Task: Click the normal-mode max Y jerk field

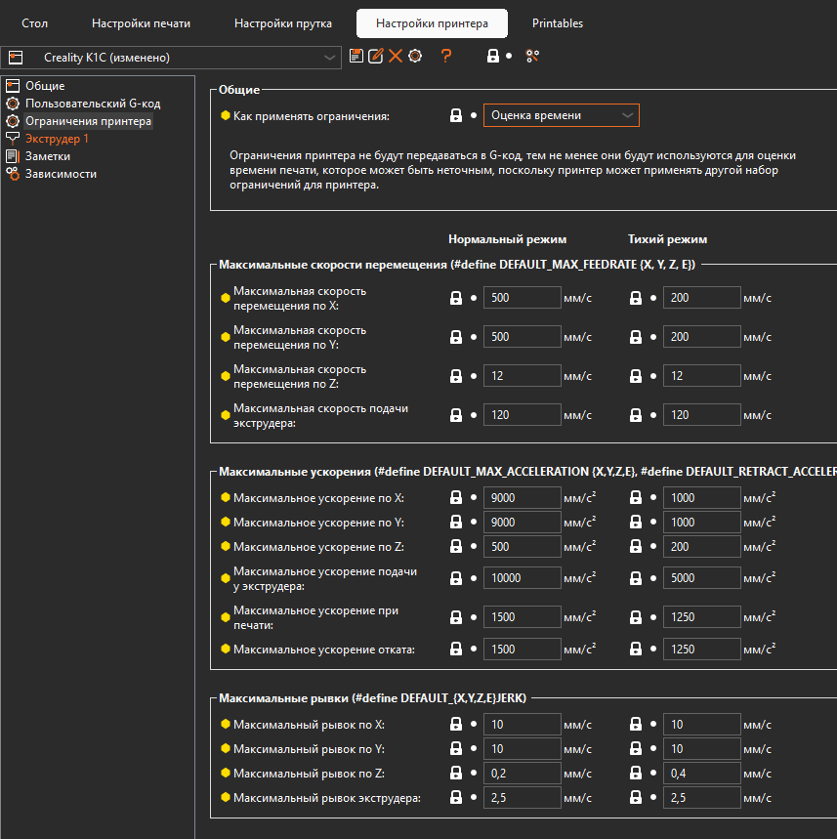Action: tap(523, 749)
